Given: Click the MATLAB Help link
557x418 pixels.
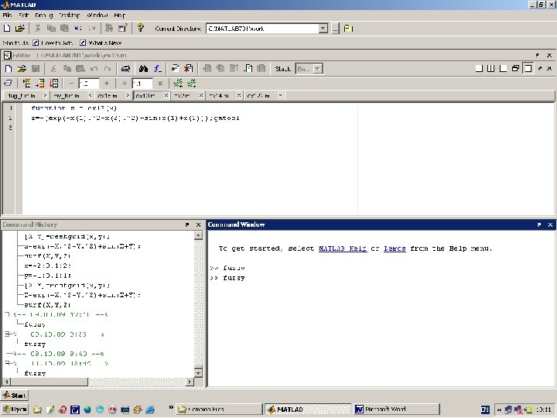Looking at the screenshot, I should tap(343, 248).
